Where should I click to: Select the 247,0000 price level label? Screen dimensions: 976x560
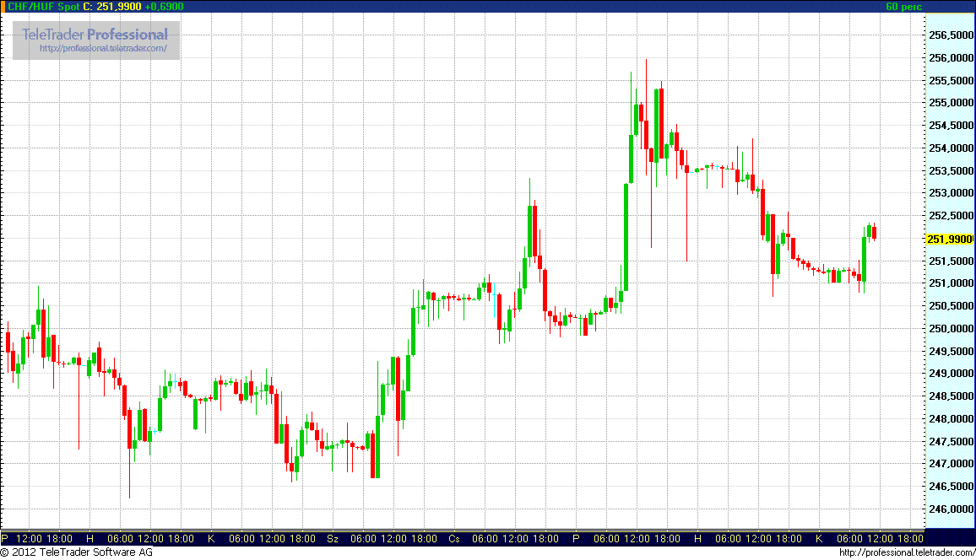click(x=952, y=464)
